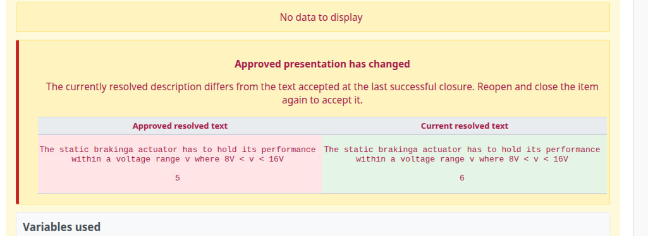Screen dimensions: 648x236
Task: Click 'again to accept it.' text line
Action: click(x=322, y=100)
